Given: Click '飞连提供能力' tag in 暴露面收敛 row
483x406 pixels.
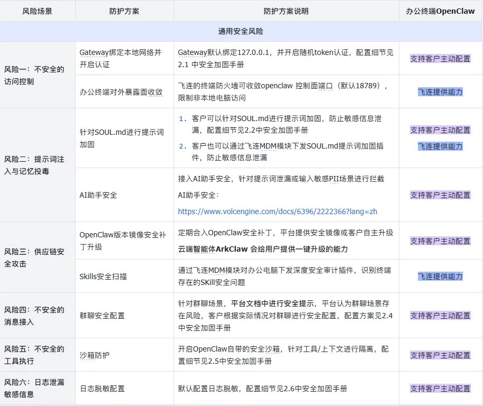Looking at the screenshot, I should pos(440,92).
